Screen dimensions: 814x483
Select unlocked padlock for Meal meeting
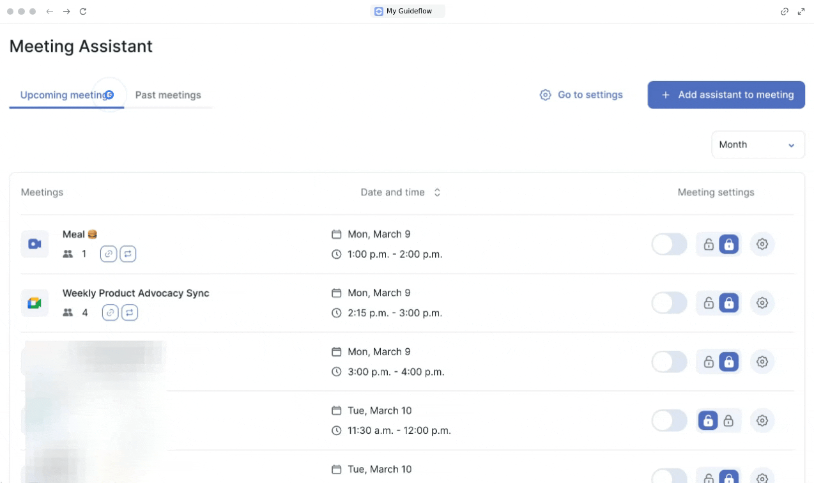click(x=708, y=244)
